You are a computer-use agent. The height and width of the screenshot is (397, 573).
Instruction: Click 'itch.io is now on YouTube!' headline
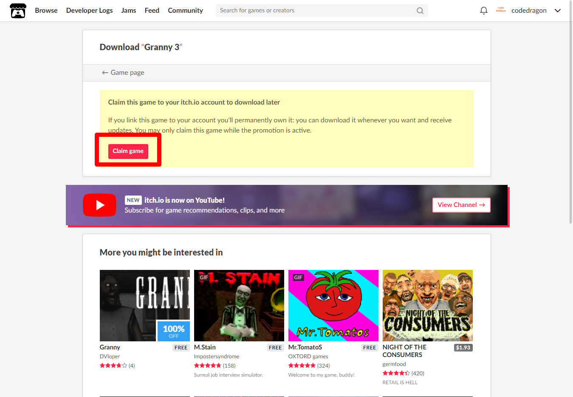pos(184,200)
